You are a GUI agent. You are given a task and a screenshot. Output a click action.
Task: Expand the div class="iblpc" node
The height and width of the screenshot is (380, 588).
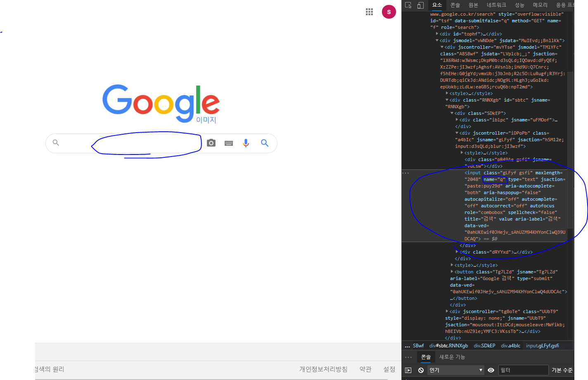(457, 120)
